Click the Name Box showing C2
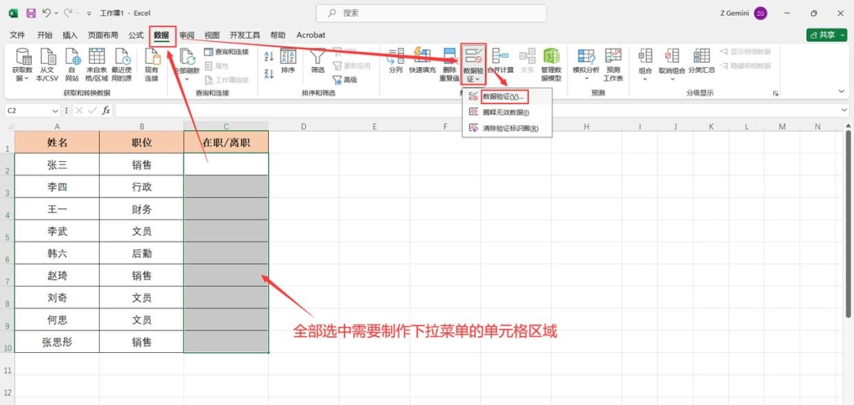The image size is (854, 405). 27,111
